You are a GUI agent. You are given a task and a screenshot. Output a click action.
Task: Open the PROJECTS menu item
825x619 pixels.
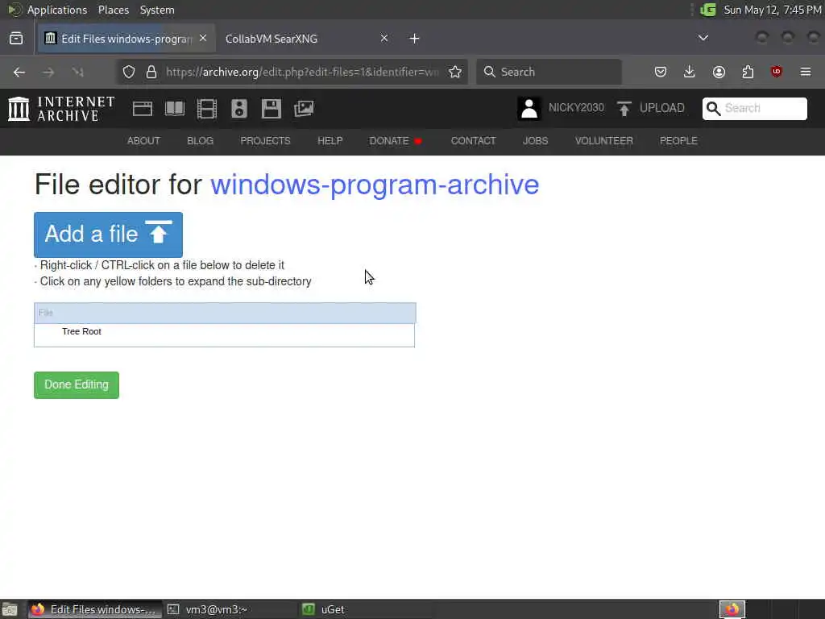(265, 140)
